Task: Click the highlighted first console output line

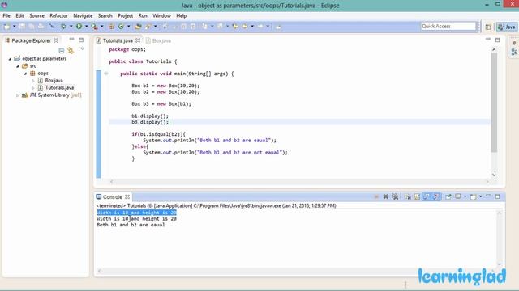Action: 136,213
